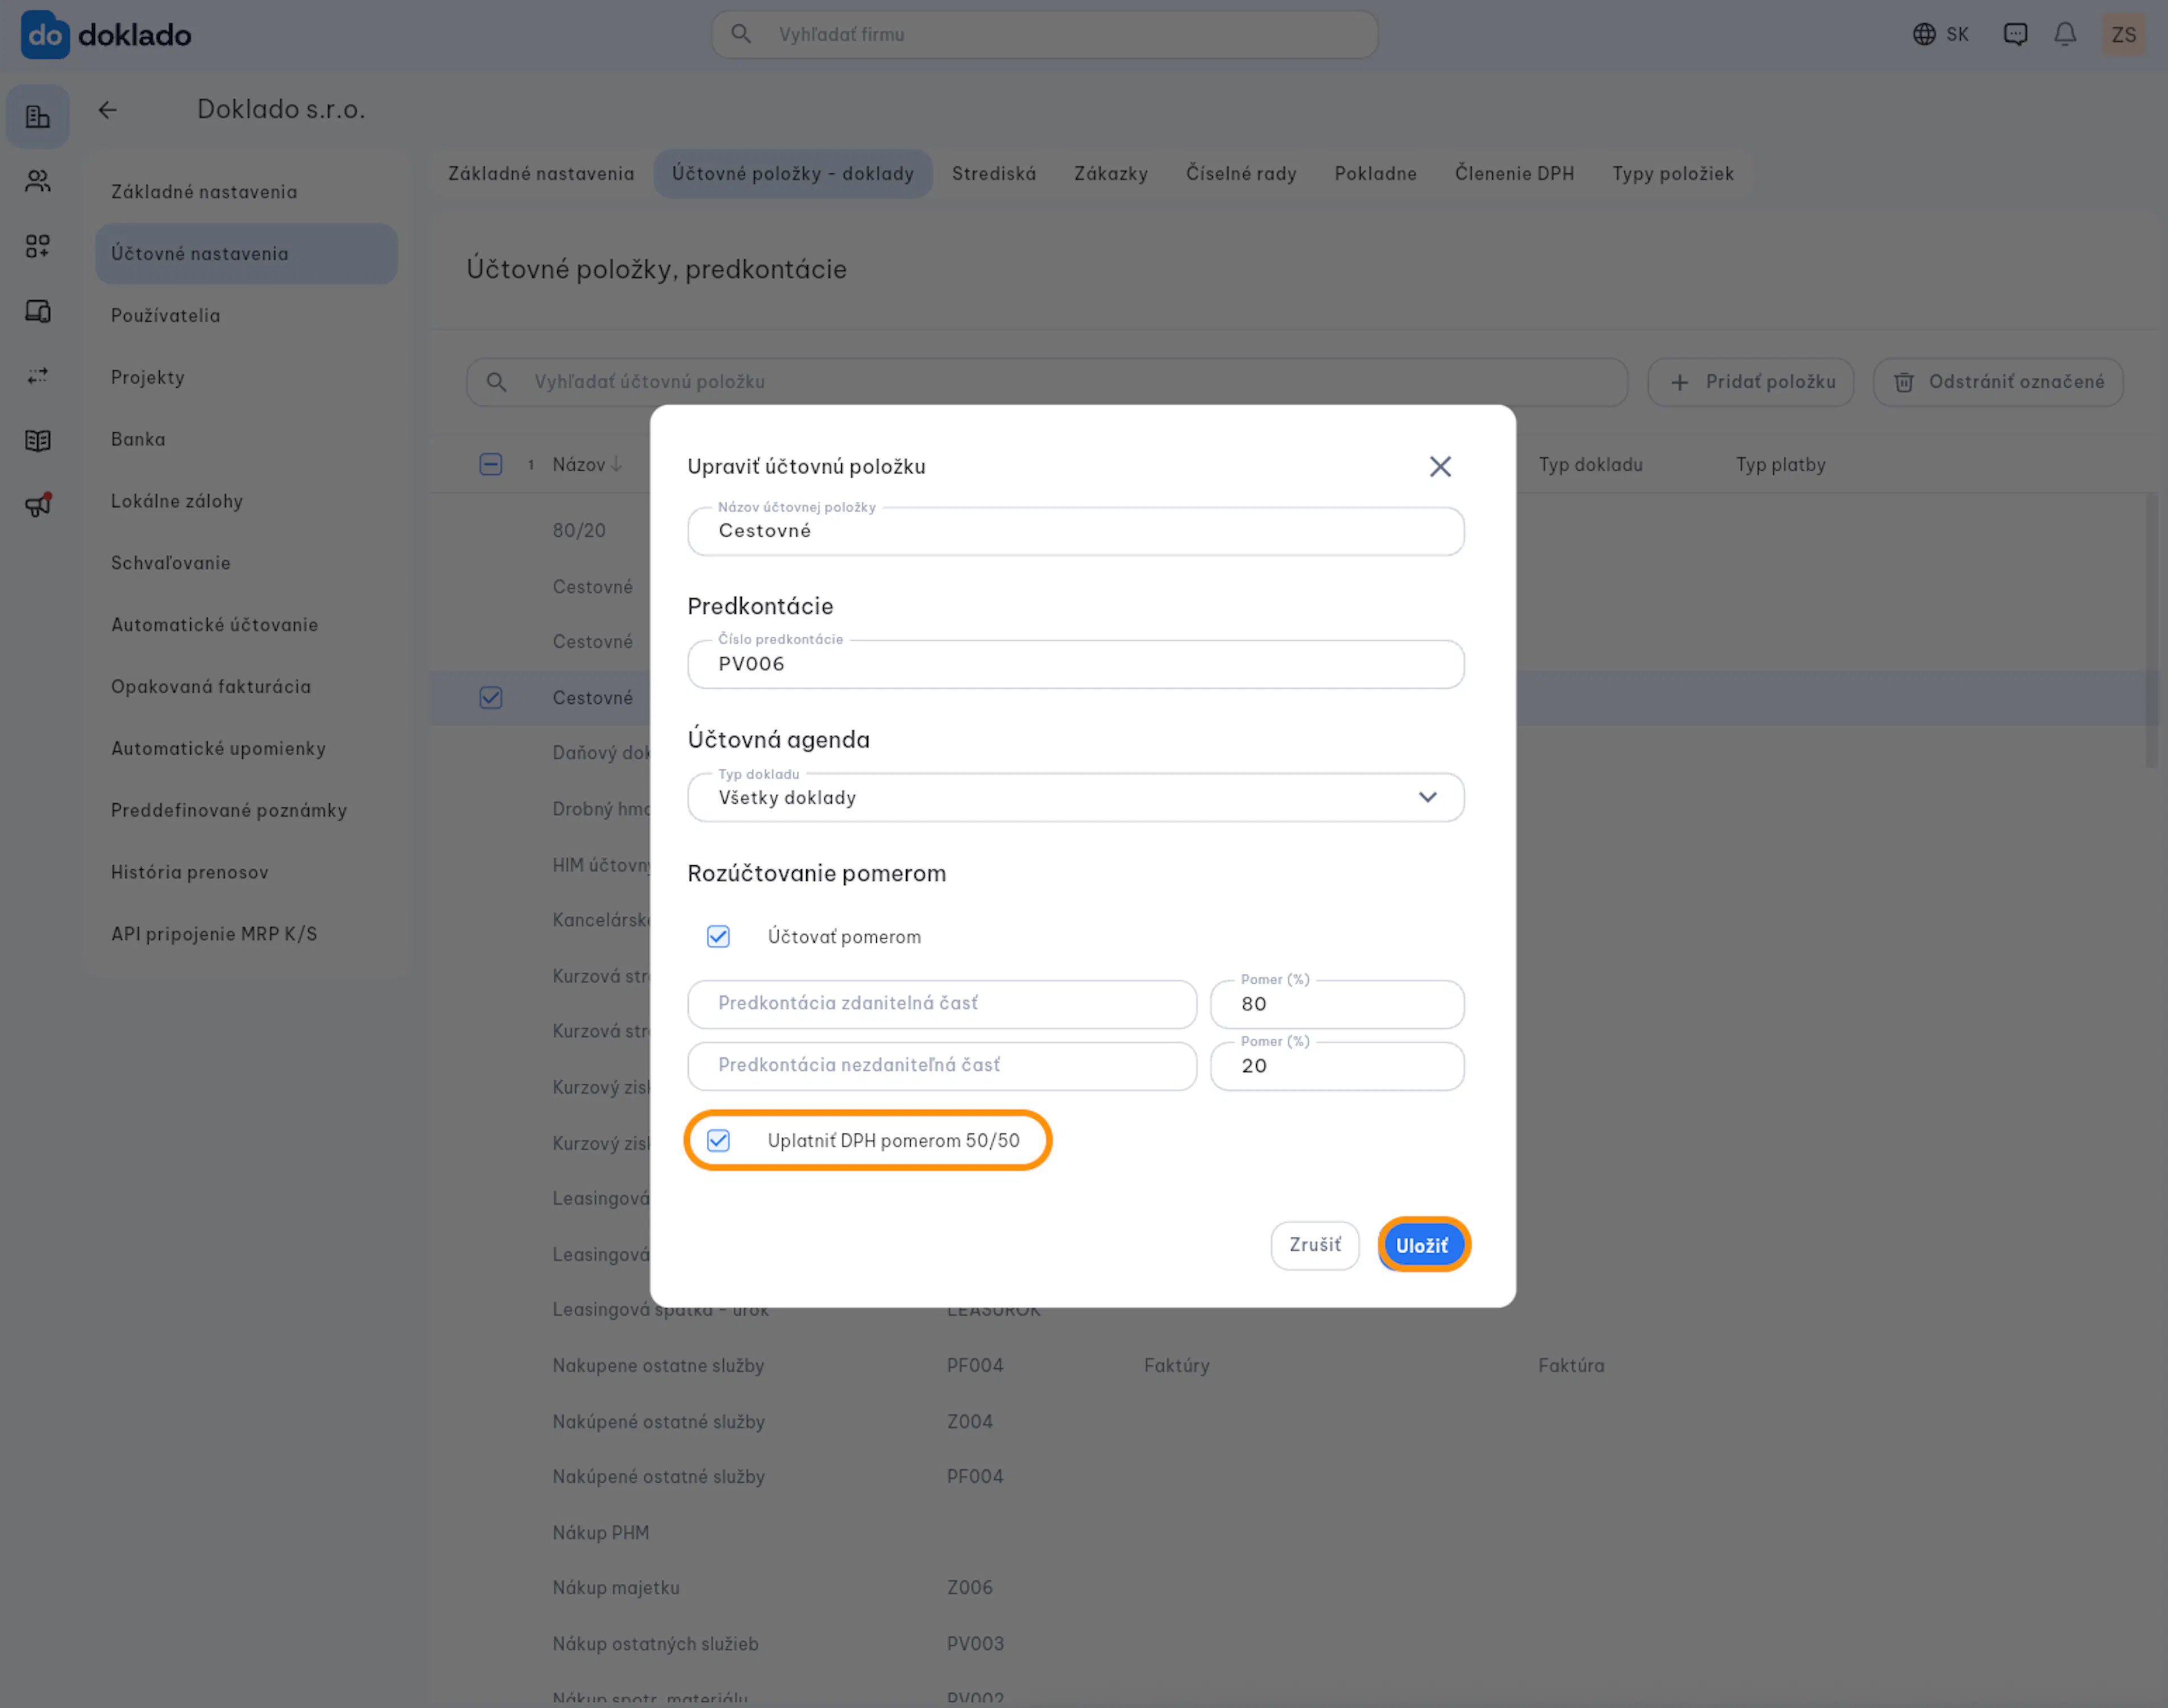Switch to Účtovné položky - doklady tab

(793, 174)
